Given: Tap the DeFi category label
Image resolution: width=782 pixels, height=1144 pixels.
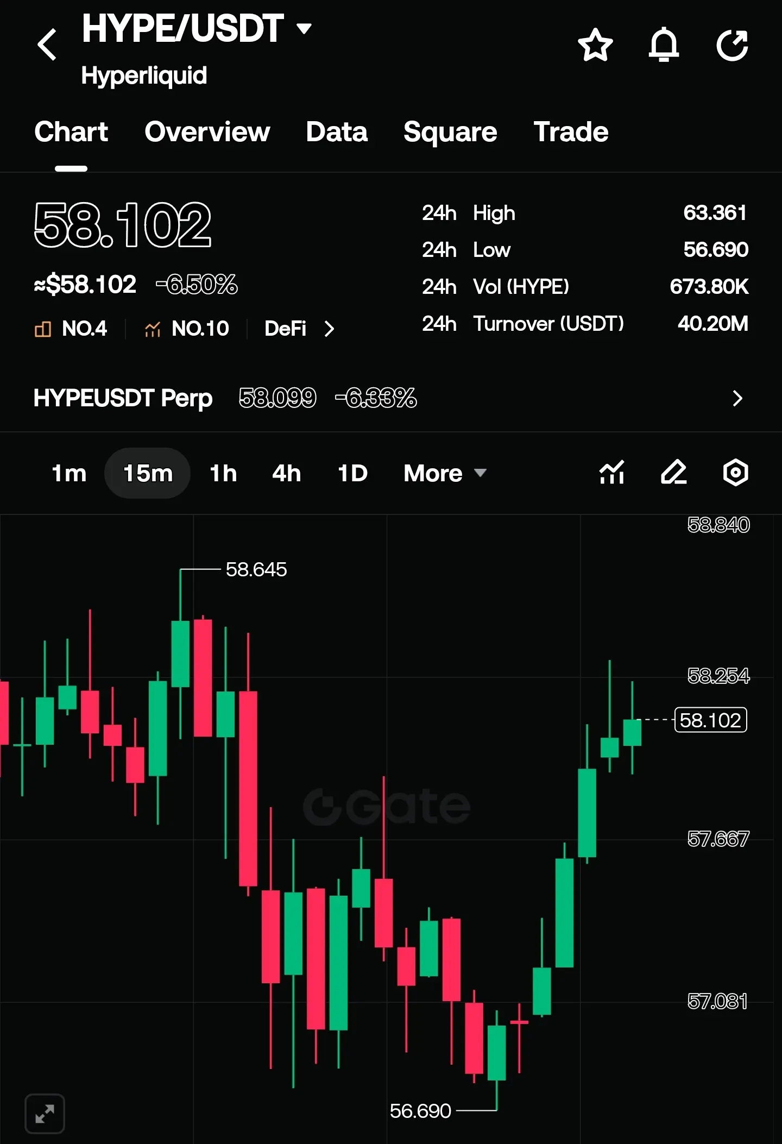Looking at the screenshot, I should 285,329.
